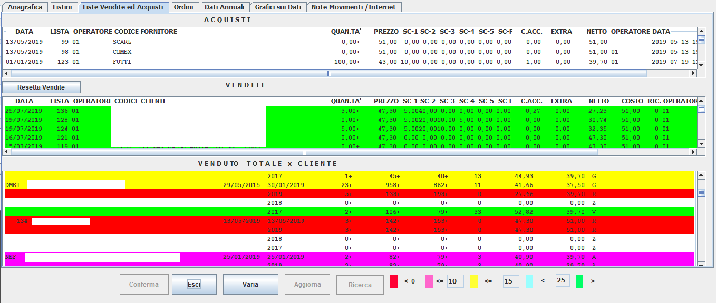The height and width of the screenshot is (303, 716).
Task: Click Venduto Totale scrollbar up arrow
Action: tap(701, 175)
